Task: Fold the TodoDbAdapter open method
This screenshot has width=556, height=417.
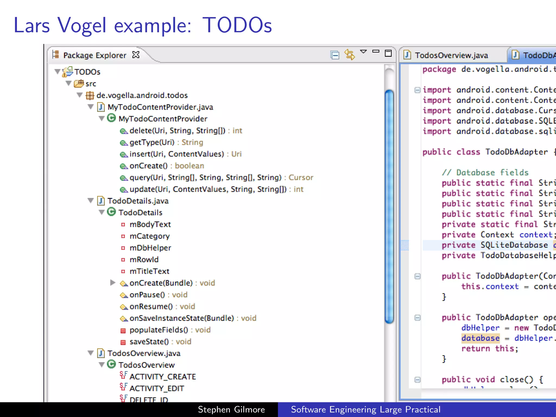Action: point(417,317)
